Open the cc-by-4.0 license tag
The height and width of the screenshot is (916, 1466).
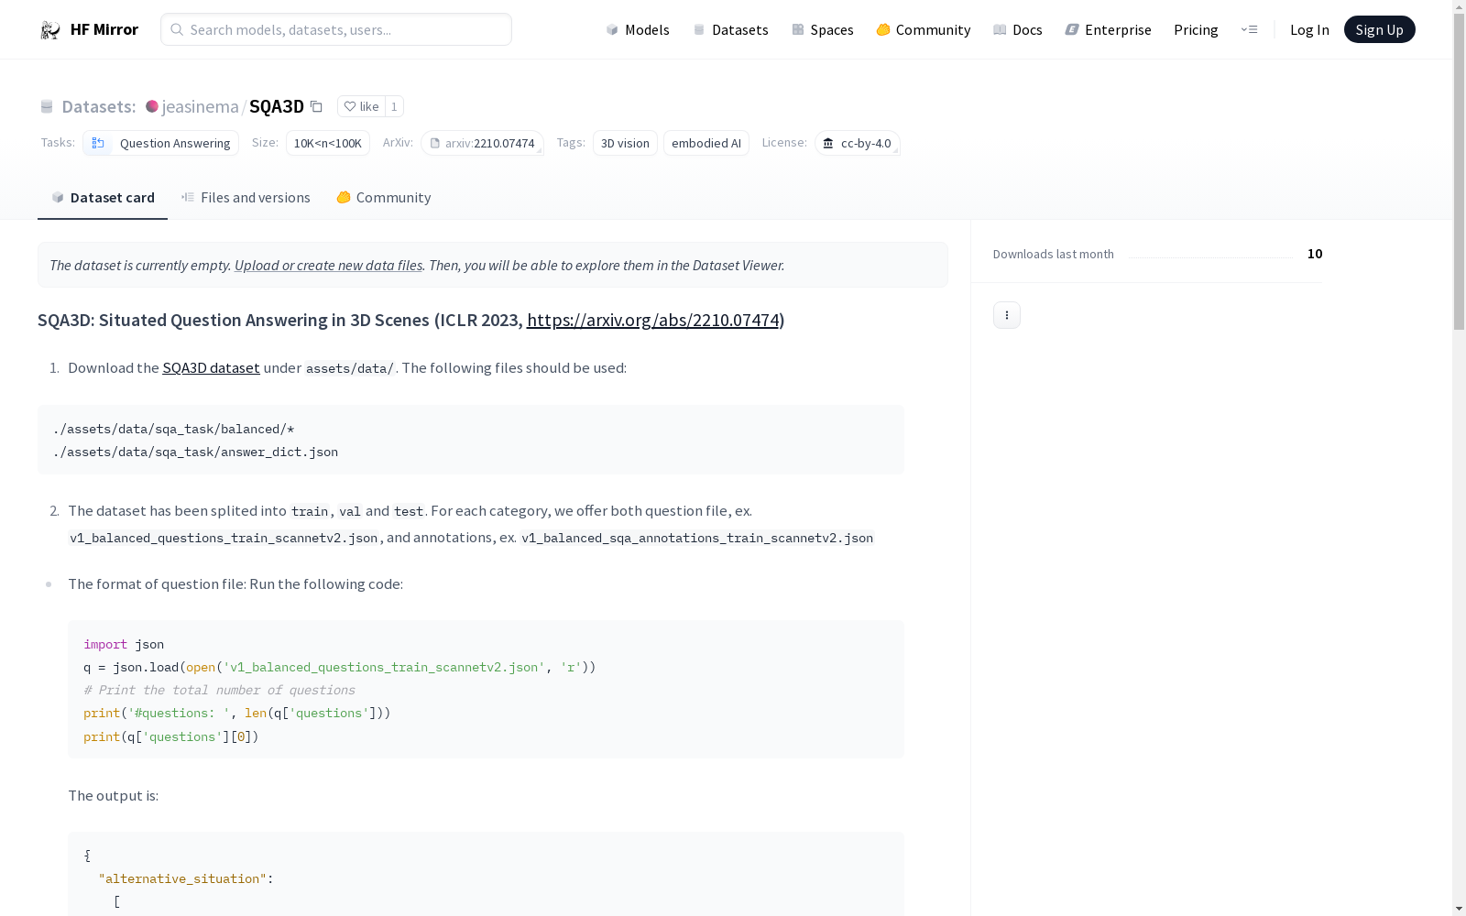[857, 144]
